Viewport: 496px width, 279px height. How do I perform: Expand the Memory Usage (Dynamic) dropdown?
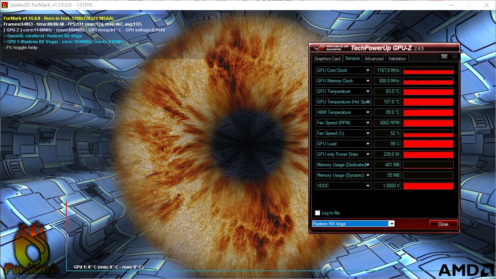coord(368,175)
